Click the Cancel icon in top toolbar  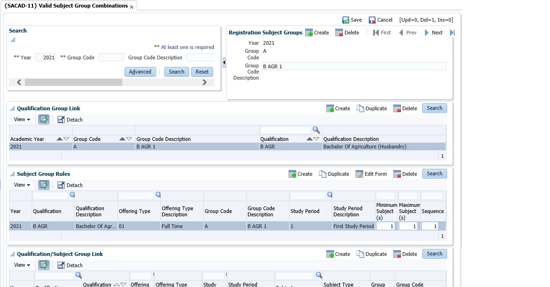[373, 20]
